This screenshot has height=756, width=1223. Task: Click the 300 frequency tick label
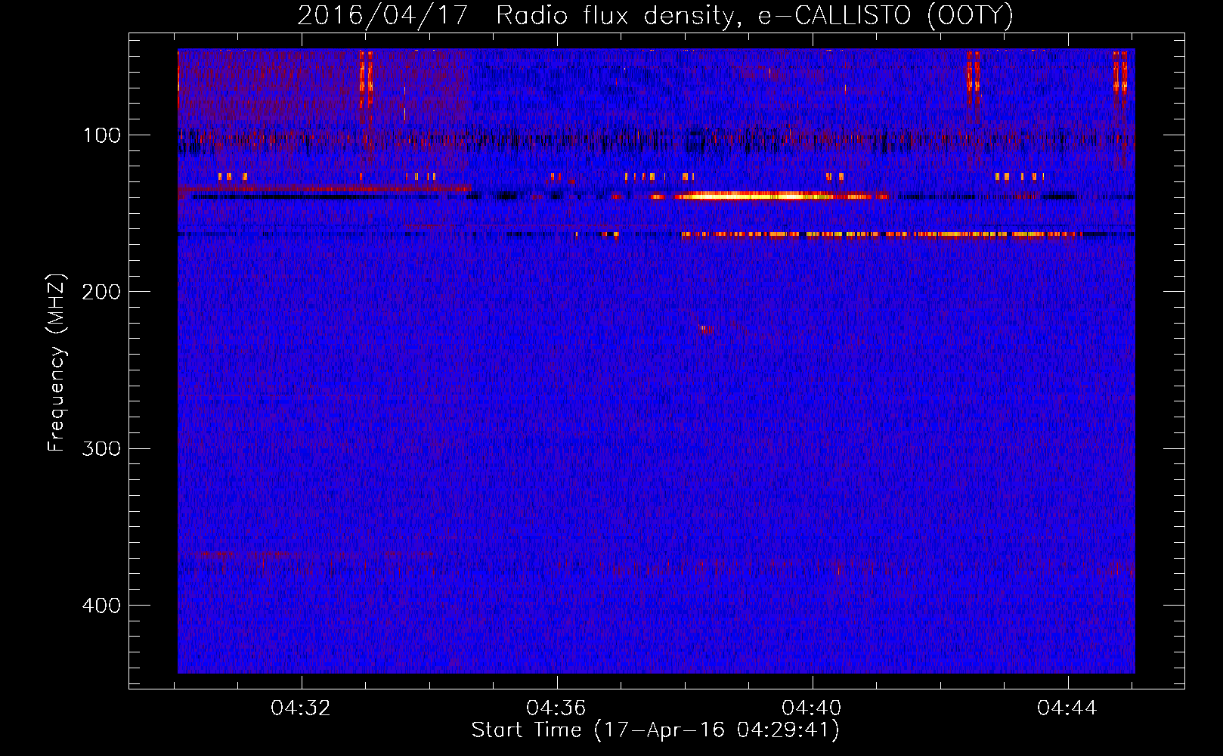click(102, 448)
